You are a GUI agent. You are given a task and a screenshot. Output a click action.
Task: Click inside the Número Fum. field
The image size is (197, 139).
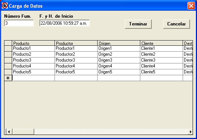[19, 23]
